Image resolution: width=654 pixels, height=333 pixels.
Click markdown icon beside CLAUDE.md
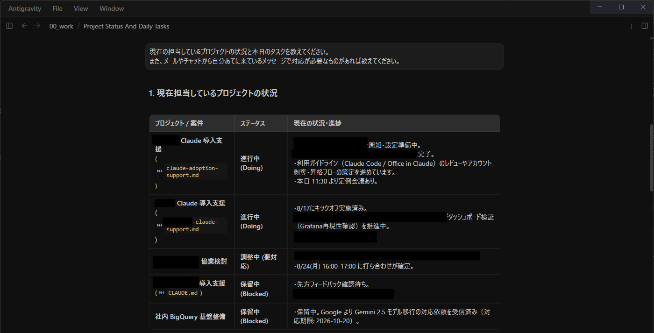click(162, 293)
